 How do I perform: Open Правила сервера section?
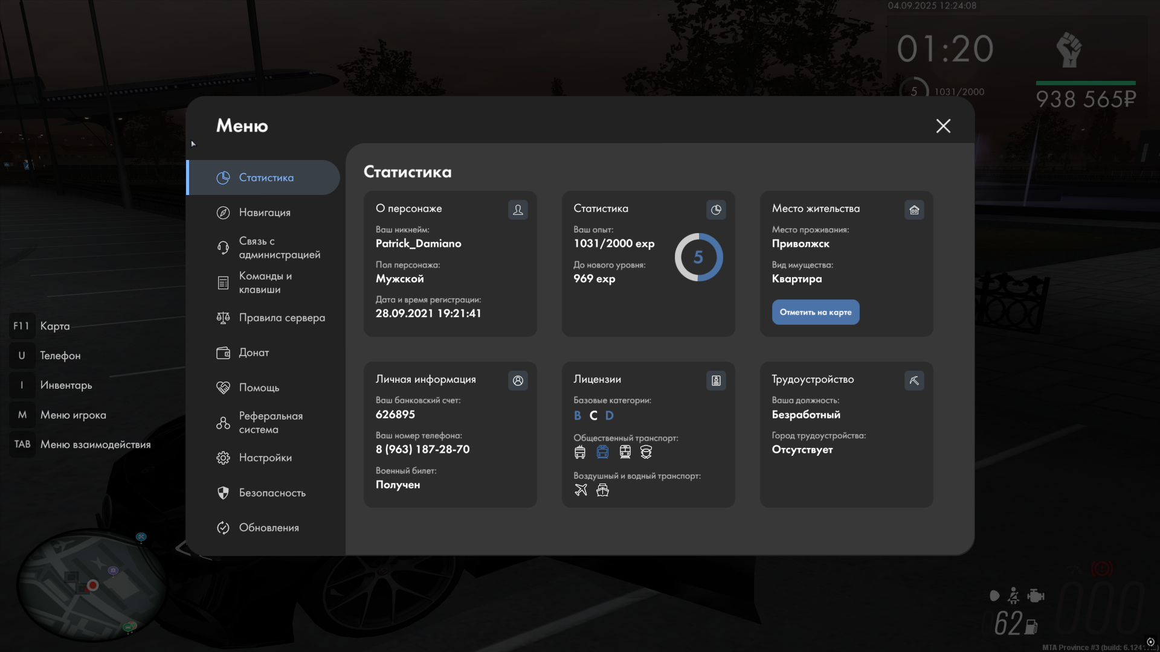[x=282, y=318]
